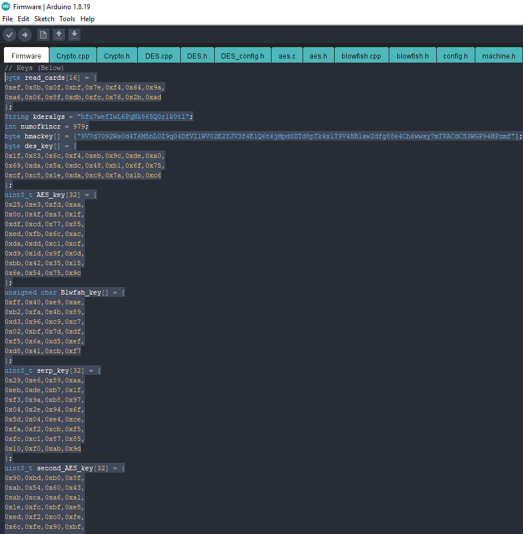Click the line 0x6c,0xfe,0x90,0xbf
Viewport: 523px width, 534px height.
[44, 527]
